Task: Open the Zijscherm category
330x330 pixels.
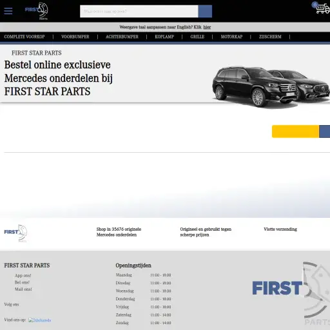Action: pos(270,37)
